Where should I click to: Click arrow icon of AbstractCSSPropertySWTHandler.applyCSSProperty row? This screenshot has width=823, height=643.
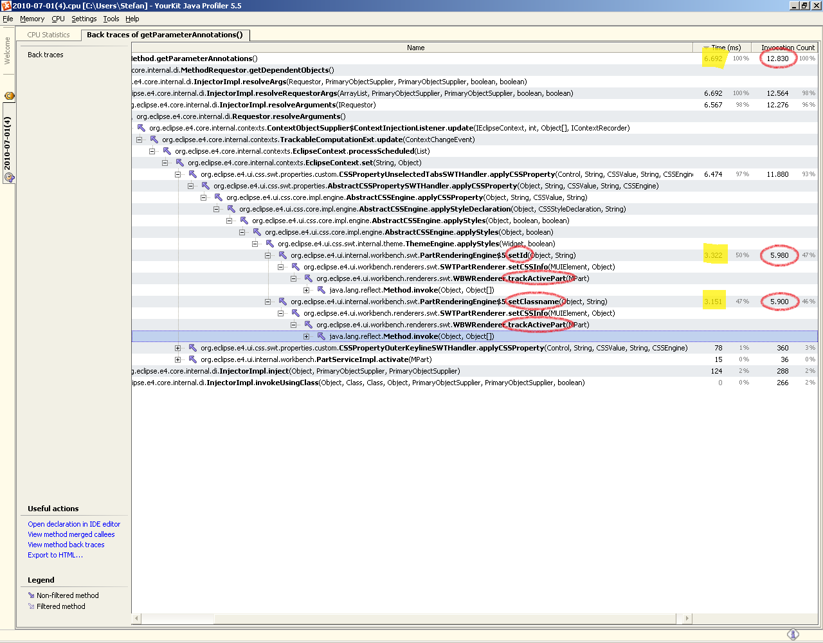[x=206, y=186]
